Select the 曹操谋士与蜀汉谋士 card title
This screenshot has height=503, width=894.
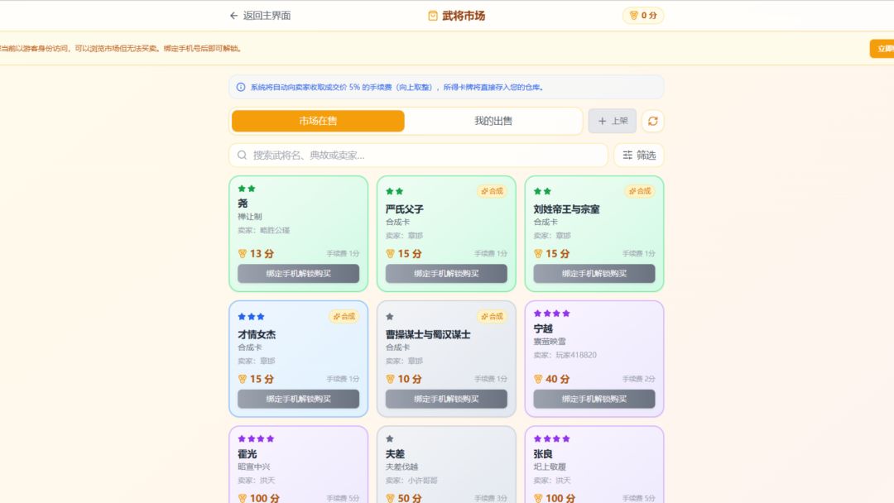[x=428, y=334]
